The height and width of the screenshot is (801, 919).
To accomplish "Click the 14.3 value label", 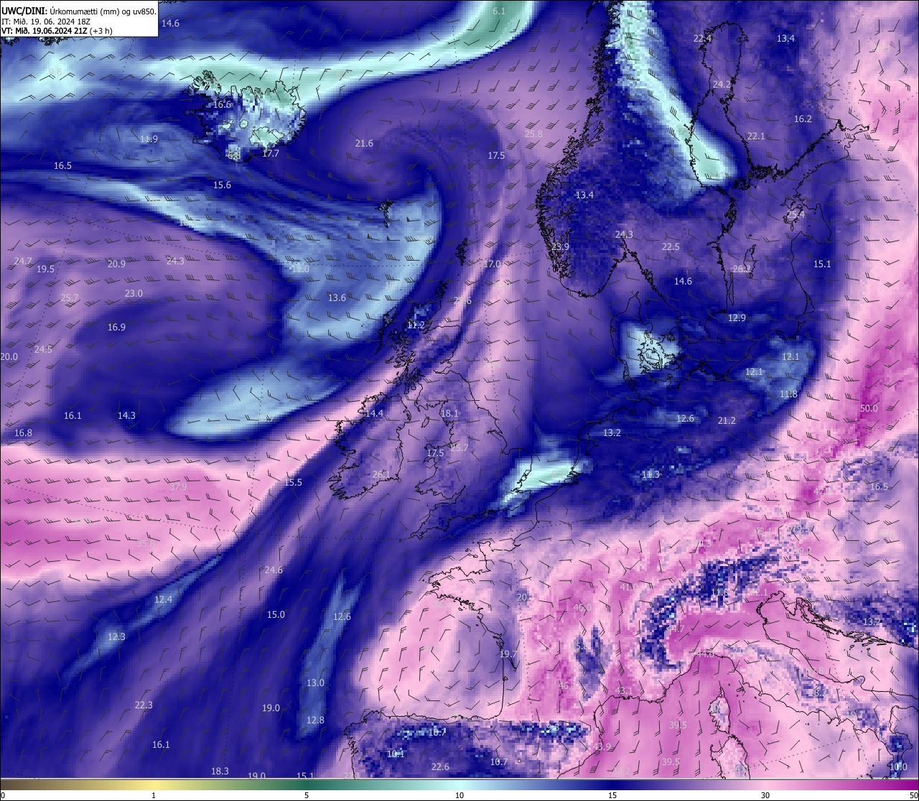I will point(126,416).
